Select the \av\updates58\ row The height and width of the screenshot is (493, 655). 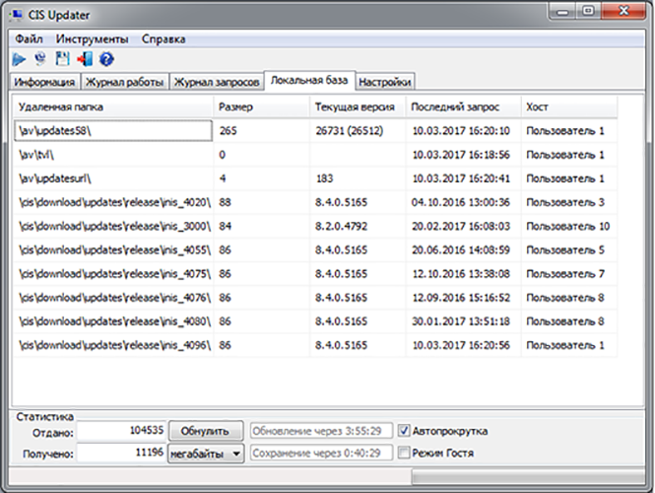click(x=113, y=130)
